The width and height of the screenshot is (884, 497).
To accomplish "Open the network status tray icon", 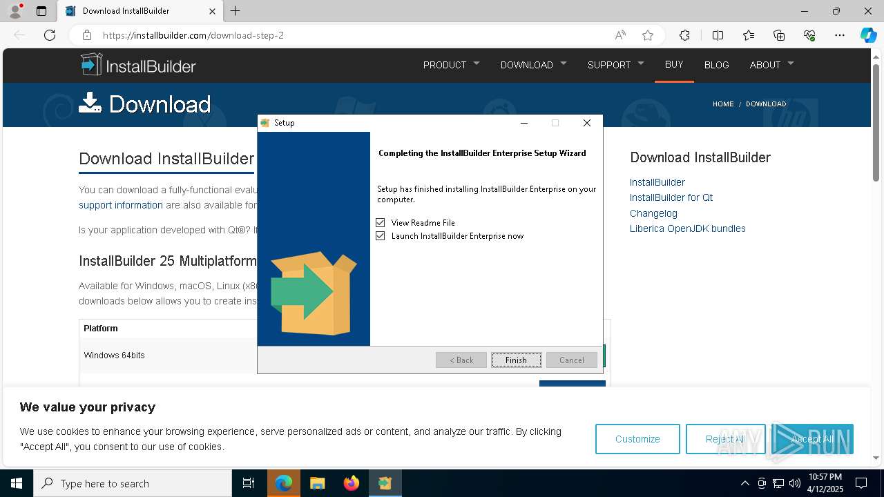I will click(x=778, y=483).
